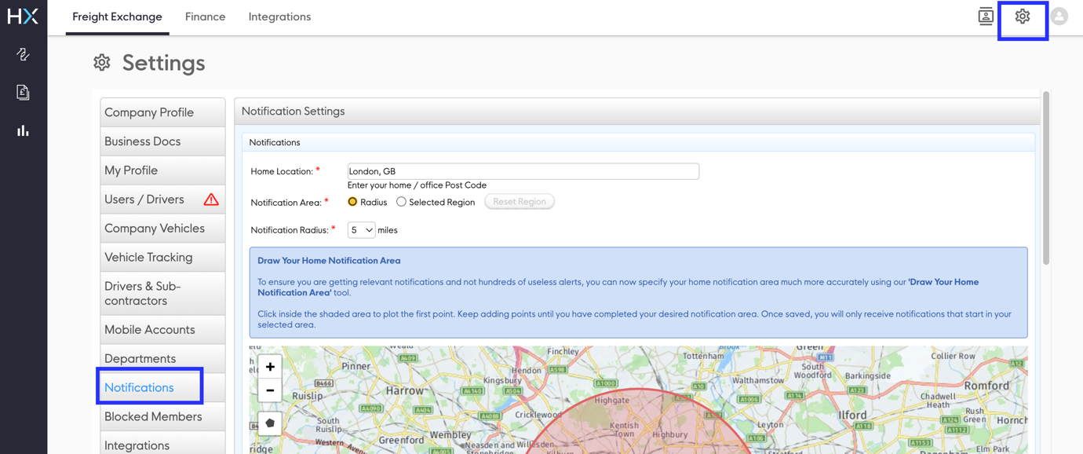Select the Radius notification area option
The height and width of the screenshot is (454, 1083).
click(x=352, y=201)
